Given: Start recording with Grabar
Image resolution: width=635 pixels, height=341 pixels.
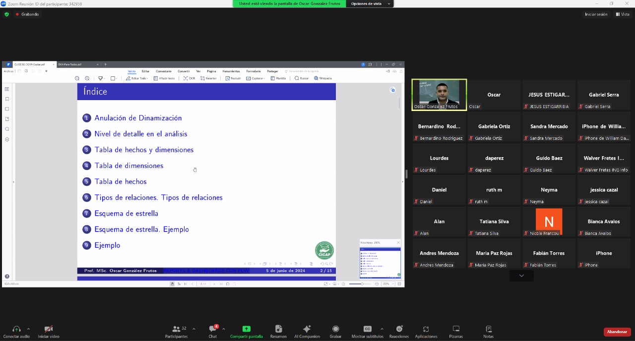Looking at the screenshot, I should (x=335, y=331).
